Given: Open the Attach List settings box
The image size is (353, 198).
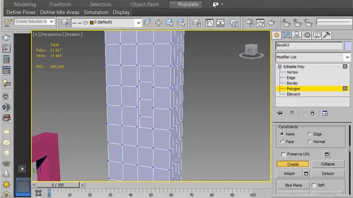Looking at the screenshot, I should pyautogui.click(x=306, y=174).
